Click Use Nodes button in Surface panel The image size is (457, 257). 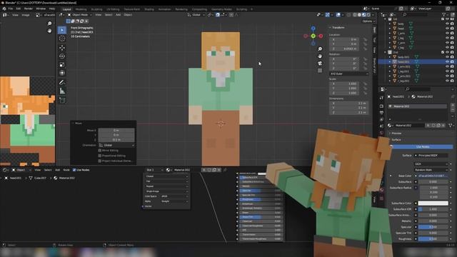tap(423, 147)
